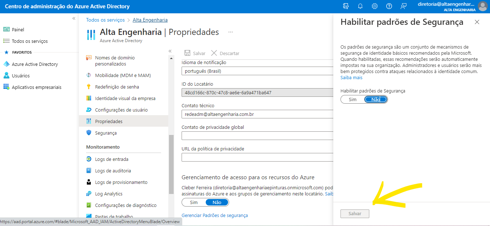Click the Logs de provisionamento icon
The image size is (490, 226).
point(89,182)
